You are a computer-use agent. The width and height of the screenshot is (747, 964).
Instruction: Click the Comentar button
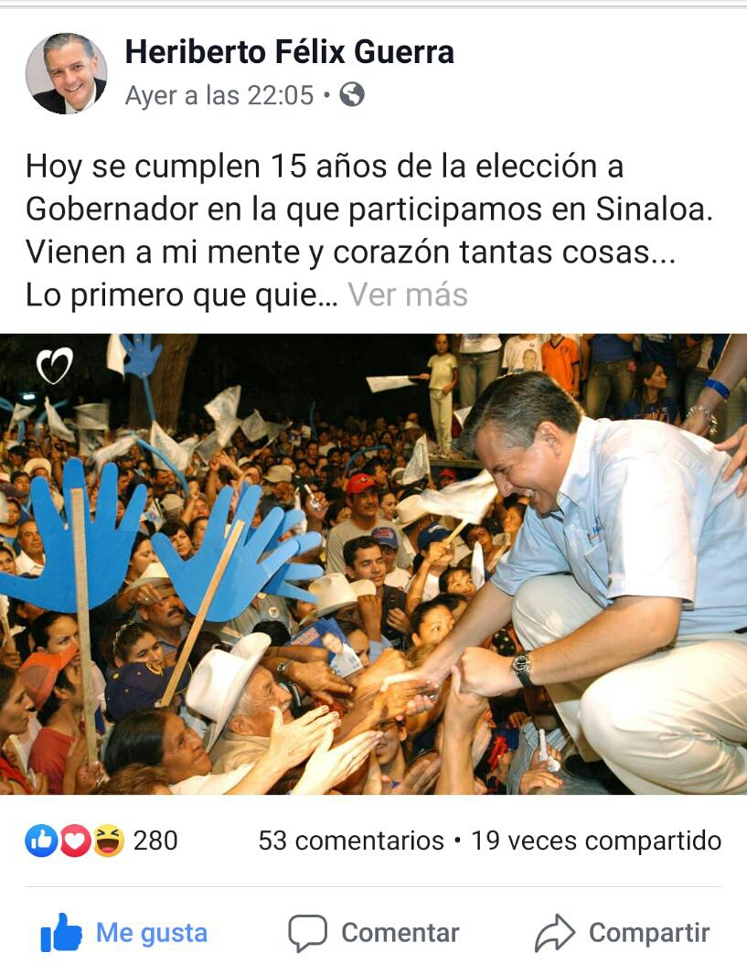click(x=374, y=933)
